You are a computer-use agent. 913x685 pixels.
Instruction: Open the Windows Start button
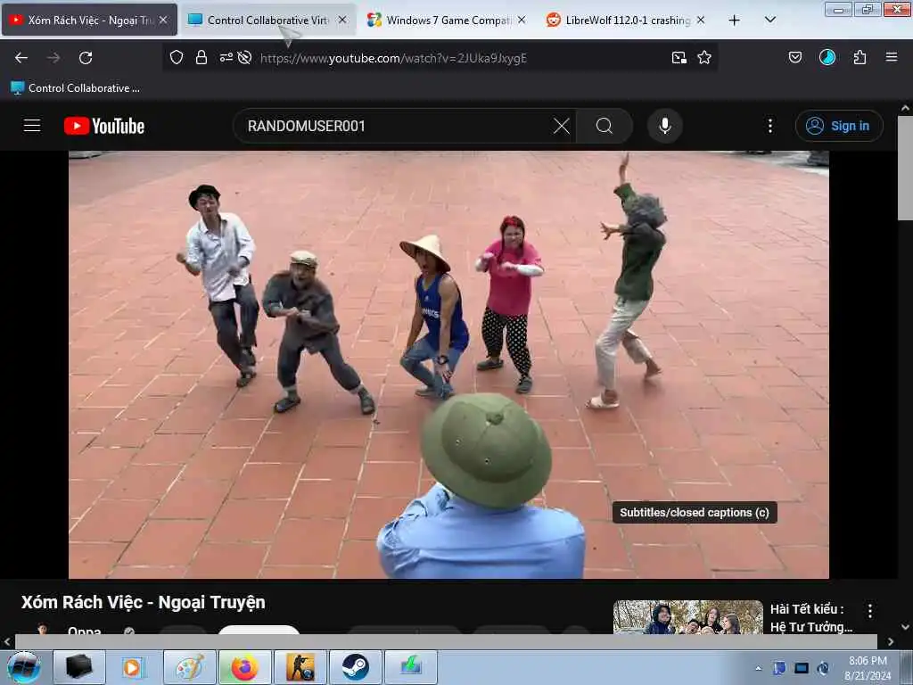(23, 667)
